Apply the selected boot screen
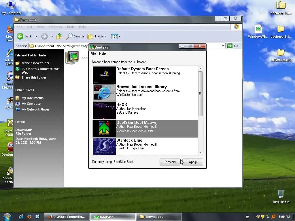Screen dimensions: 295x221 point(193,162)
